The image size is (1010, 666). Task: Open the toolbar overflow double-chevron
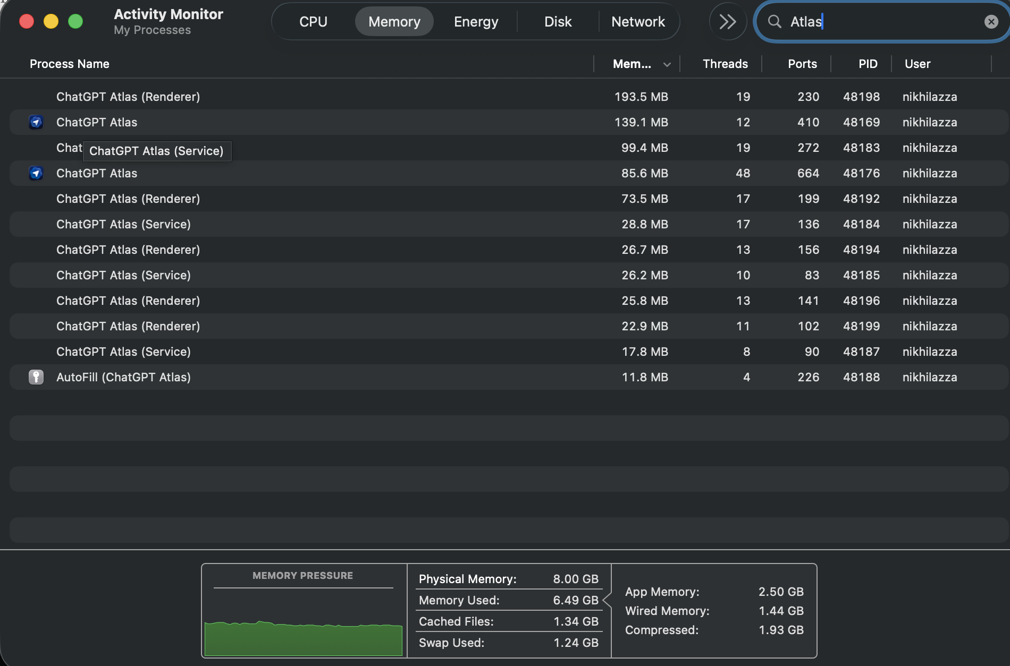point(727,21)
